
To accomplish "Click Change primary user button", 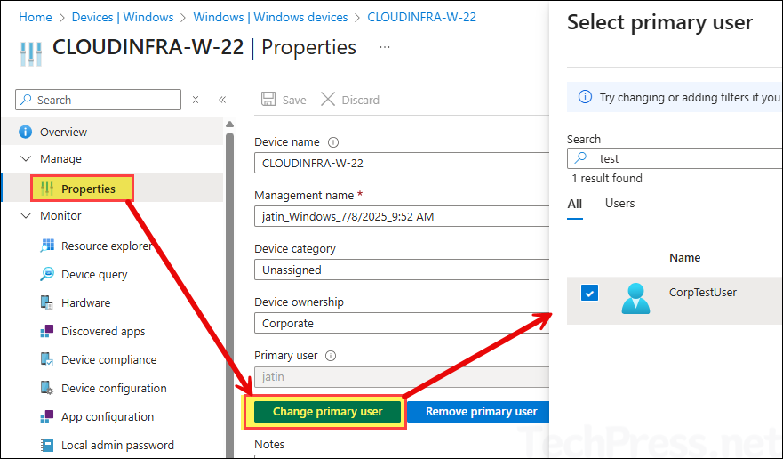I will pyautogui.click(x=328, y=412).
